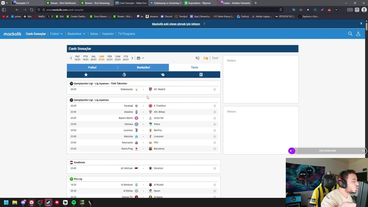Favorite the Bayern Münih - Union SG match
Viewport: 368px width, 207px height.
coord(214,118)
